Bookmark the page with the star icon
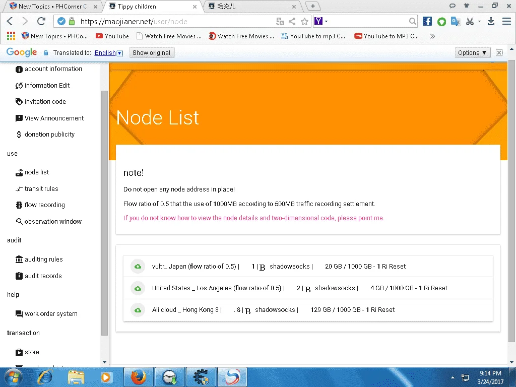Viewport: 516px width, 387px height. tap(304, 21)
